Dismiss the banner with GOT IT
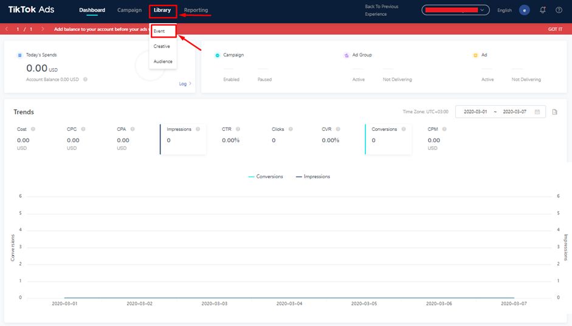The image size is (572, 326). 555,29
